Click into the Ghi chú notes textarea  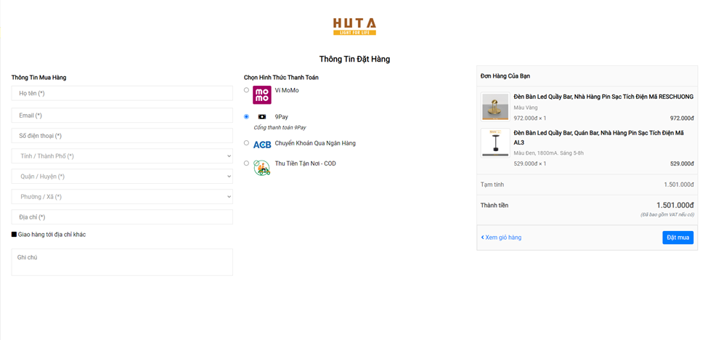coord(122,262)
